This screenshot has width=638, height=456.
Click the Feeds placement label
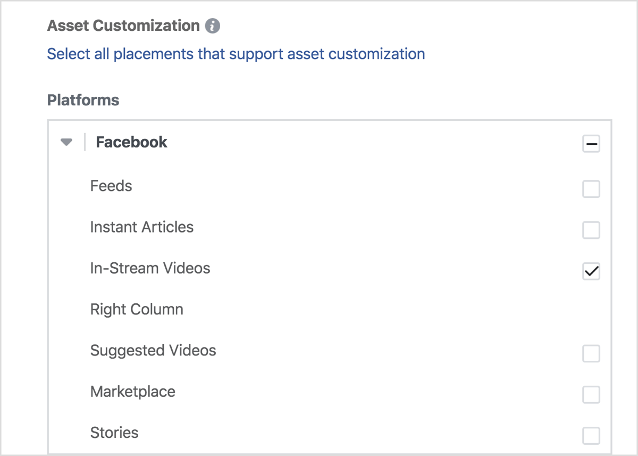111,186
